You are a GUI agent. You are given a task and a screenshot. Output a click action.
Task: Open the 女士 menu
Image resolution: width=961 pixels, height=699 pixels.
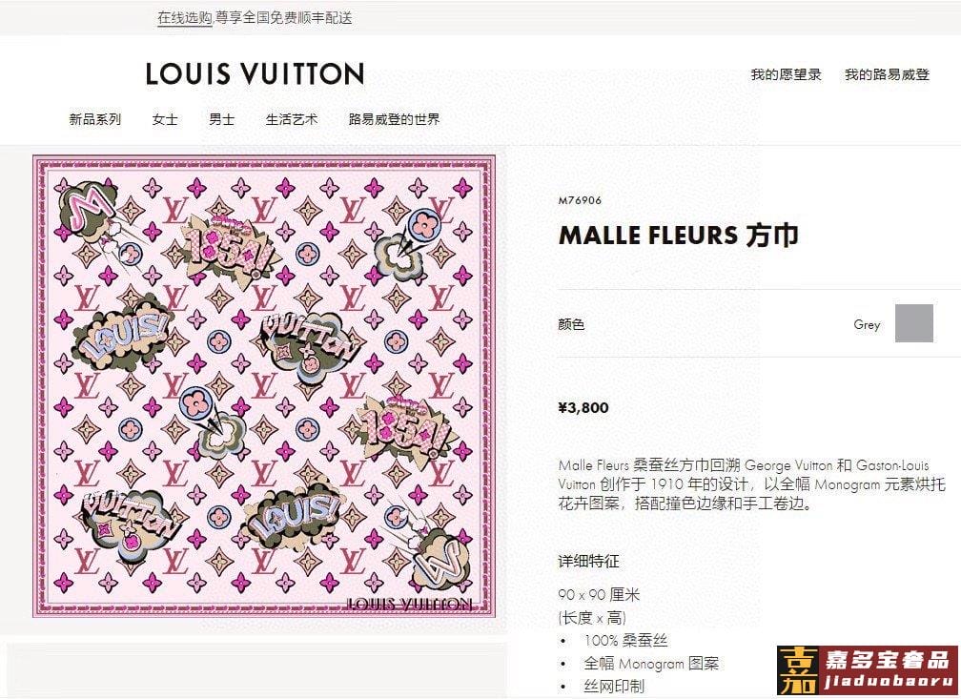165,119
